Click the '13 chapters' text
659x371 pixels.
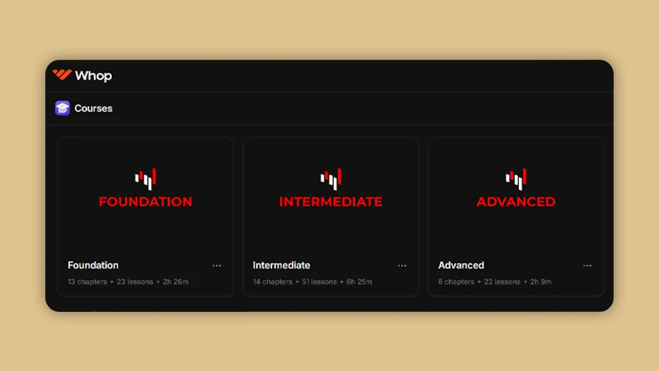tap(87, 282)
